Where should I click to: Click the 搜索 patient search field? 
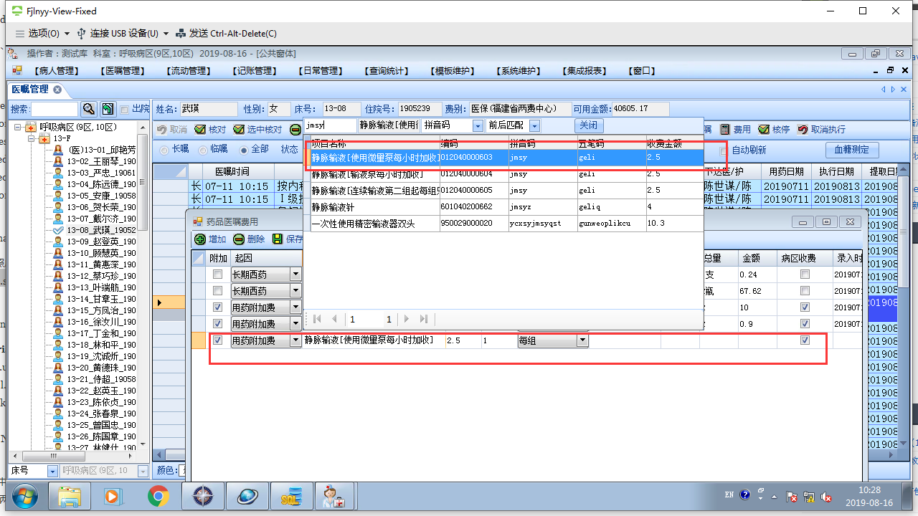pos(55,109)
